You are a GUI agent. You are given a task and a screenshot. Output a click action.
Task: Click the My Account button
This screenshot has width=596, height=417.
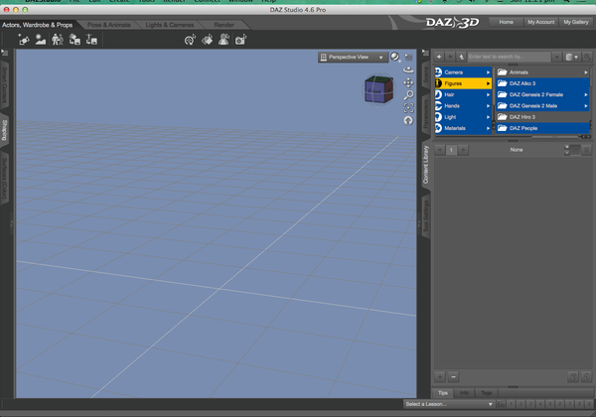pyautogui.click(x=541, y=22)
